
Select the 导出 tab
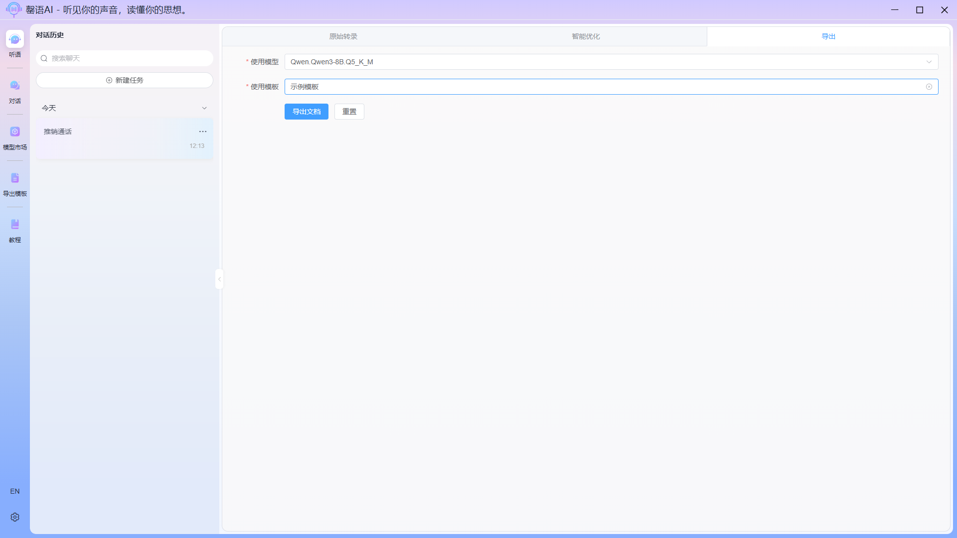(828, 36)
